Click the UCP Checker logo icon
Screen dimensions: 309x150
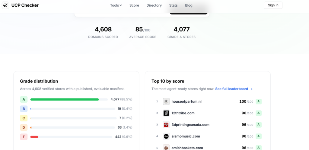point(5,5)
